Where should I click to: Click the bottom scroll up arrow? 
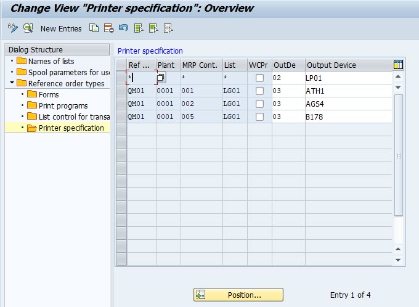click(x=398, y=249)
